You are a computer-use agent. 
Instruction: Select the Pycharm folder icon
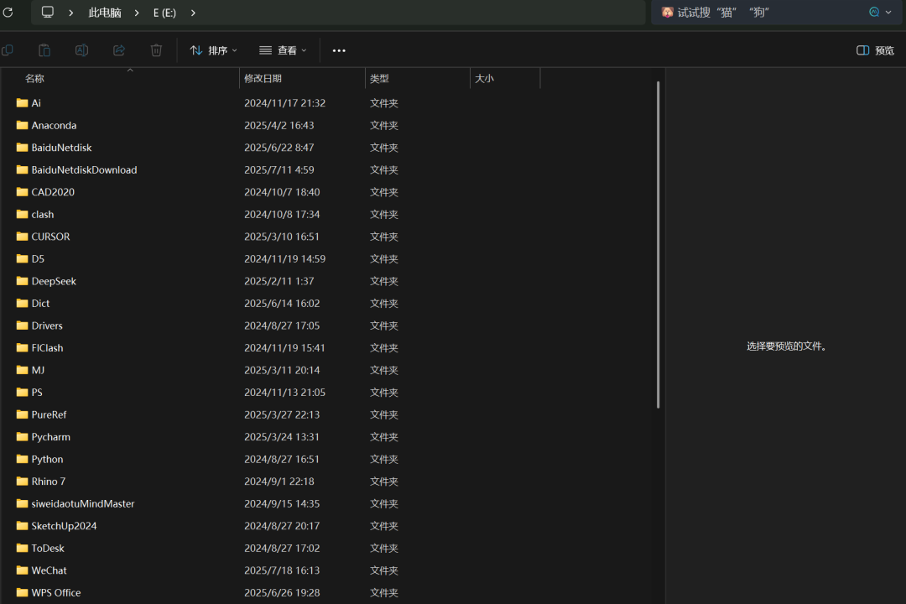[x=22, y=436]
